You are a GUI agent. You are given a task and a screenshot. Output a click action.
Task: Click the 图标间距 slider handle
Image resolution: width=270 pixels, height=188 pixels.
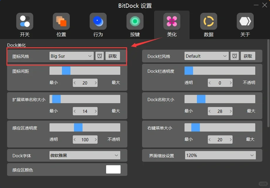(x=66, y=71)
